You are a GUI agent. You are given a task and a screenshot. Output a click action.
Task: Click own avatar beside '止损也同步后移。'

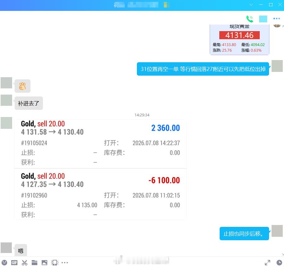click(277, 231)
